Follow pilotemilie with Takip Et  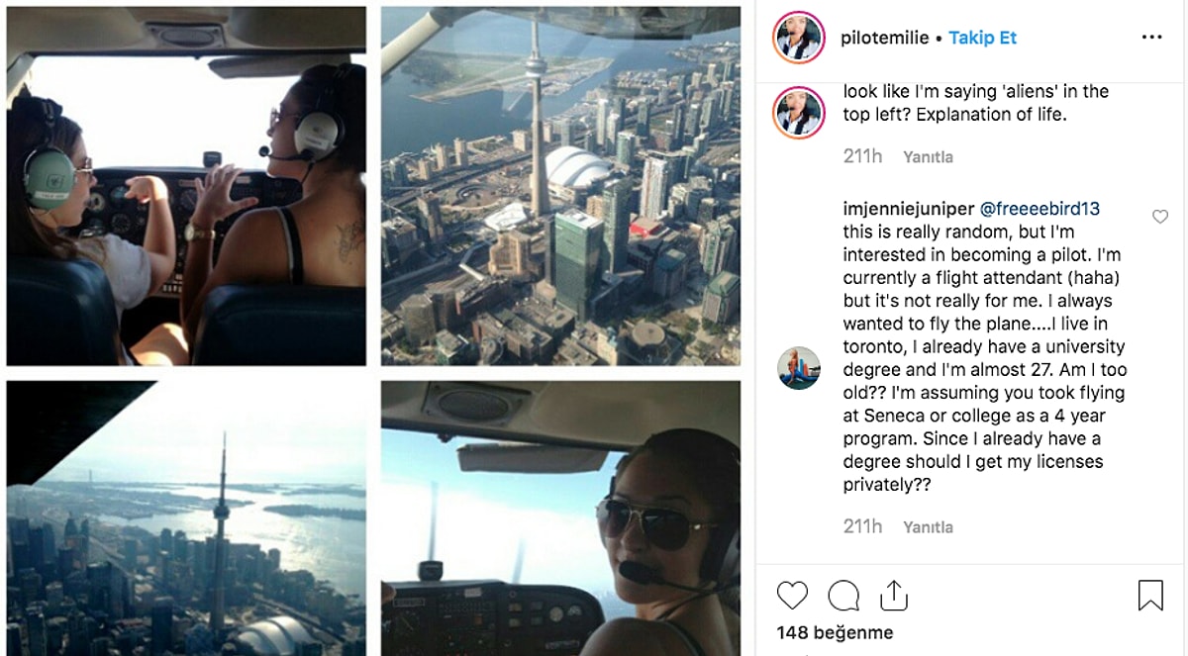[983, 38]
